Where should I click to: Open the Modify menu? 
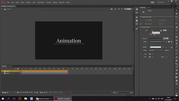pos(28,3)
